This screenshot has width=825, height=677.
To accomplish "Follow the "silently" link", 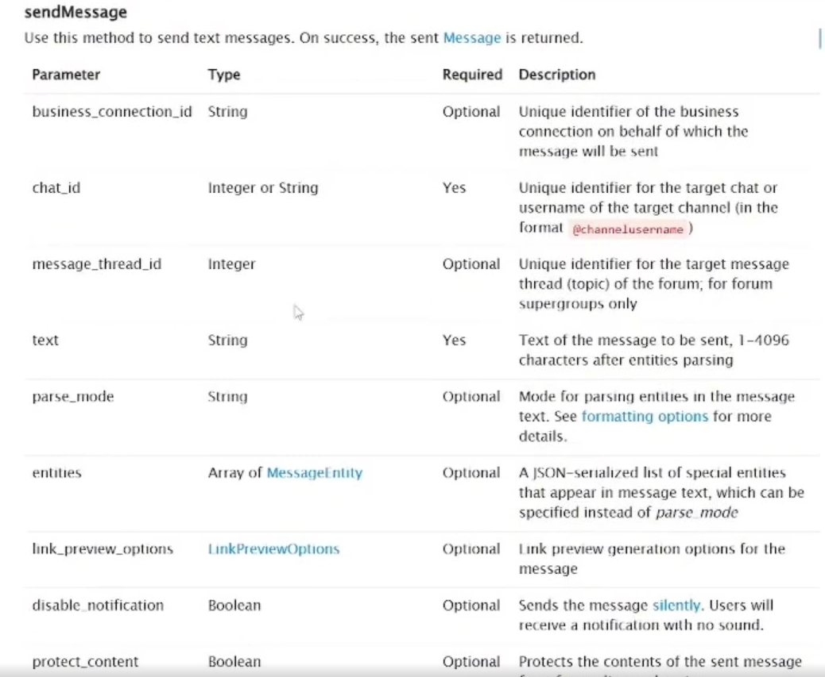I will 676,606.
